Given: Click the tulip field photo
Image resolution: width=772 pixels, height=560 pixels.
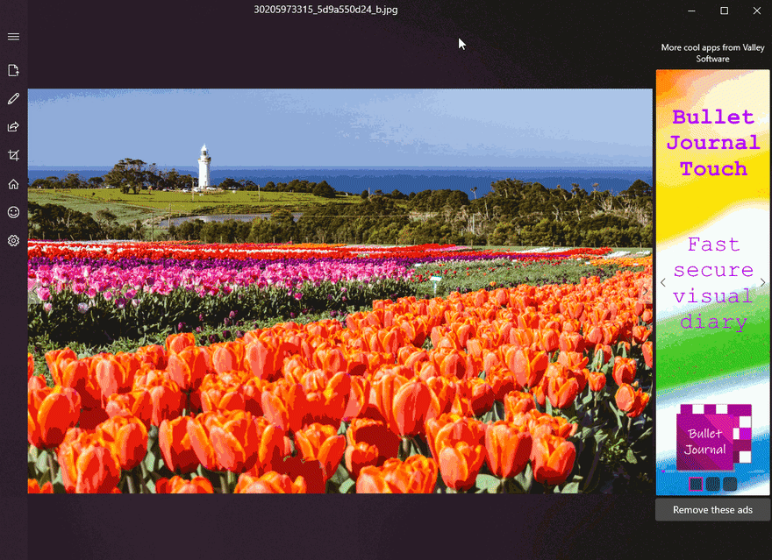Looking at the screenshot, I should (340, 291).
